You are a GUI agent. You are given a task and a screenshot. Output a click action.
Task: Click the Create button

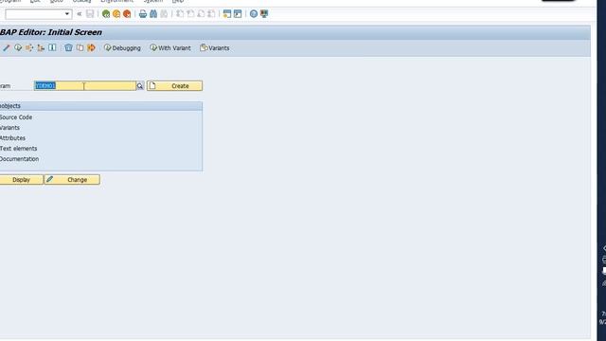pyautogui.click(x=174, y=86)
